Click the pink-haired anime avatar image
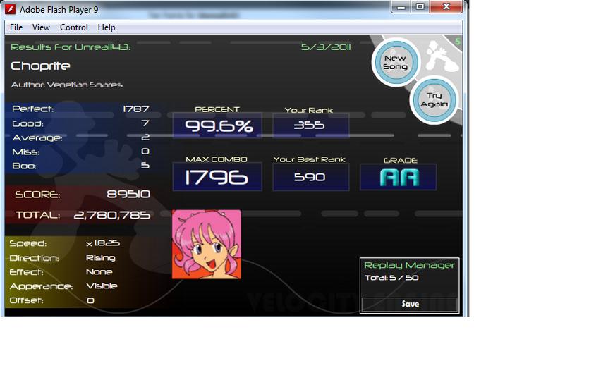The image size is (608, 380). click(x=206, y=244)
